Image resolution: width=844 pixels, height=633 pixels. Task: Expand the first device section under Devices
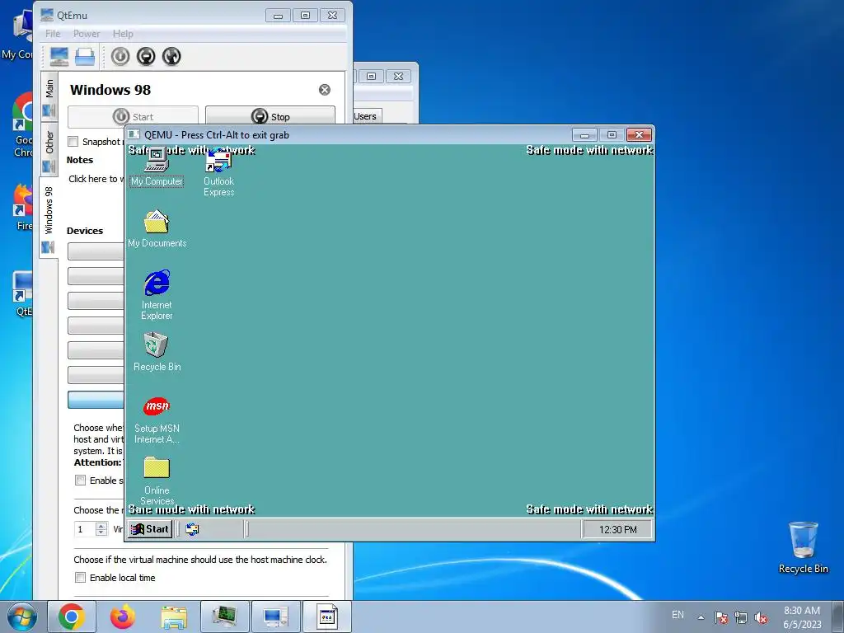(x=96, y=251)
